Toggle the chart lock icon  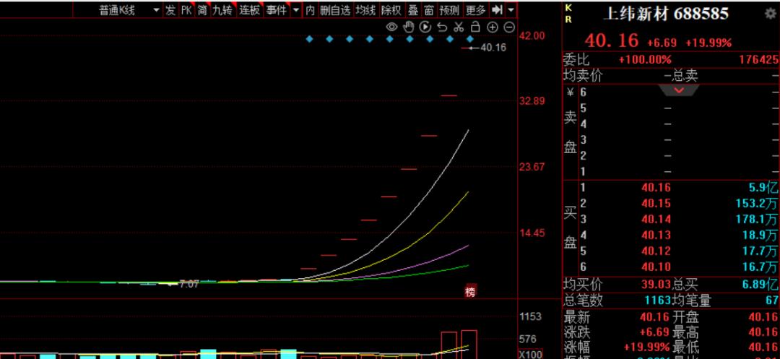[475, 27]
